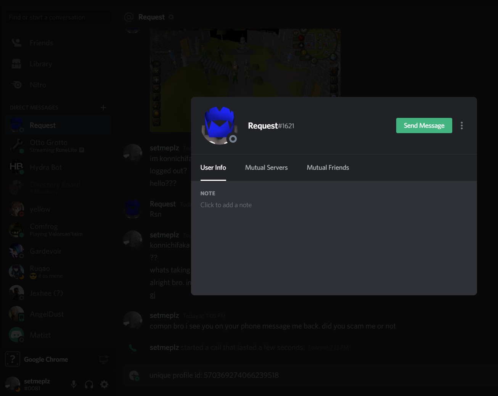Open the Ruqao direct message
498x396 pixels.
point(58,272)
